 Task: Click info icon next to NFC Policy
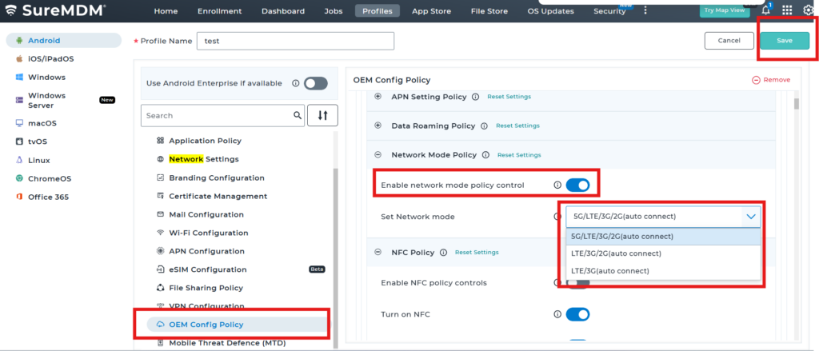click(443, 253)
